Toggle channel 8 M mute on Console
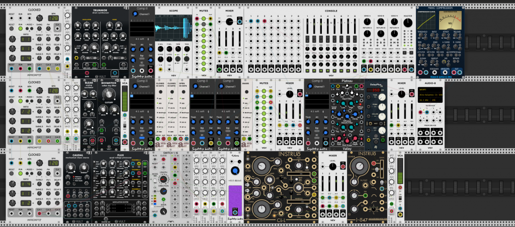Screen dimensions: 515x227 [355, 71]
